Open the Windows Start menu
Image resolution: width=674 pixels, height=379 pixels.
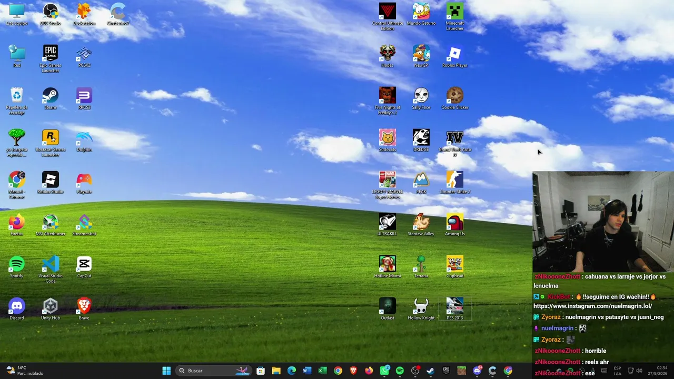[166, 371]
